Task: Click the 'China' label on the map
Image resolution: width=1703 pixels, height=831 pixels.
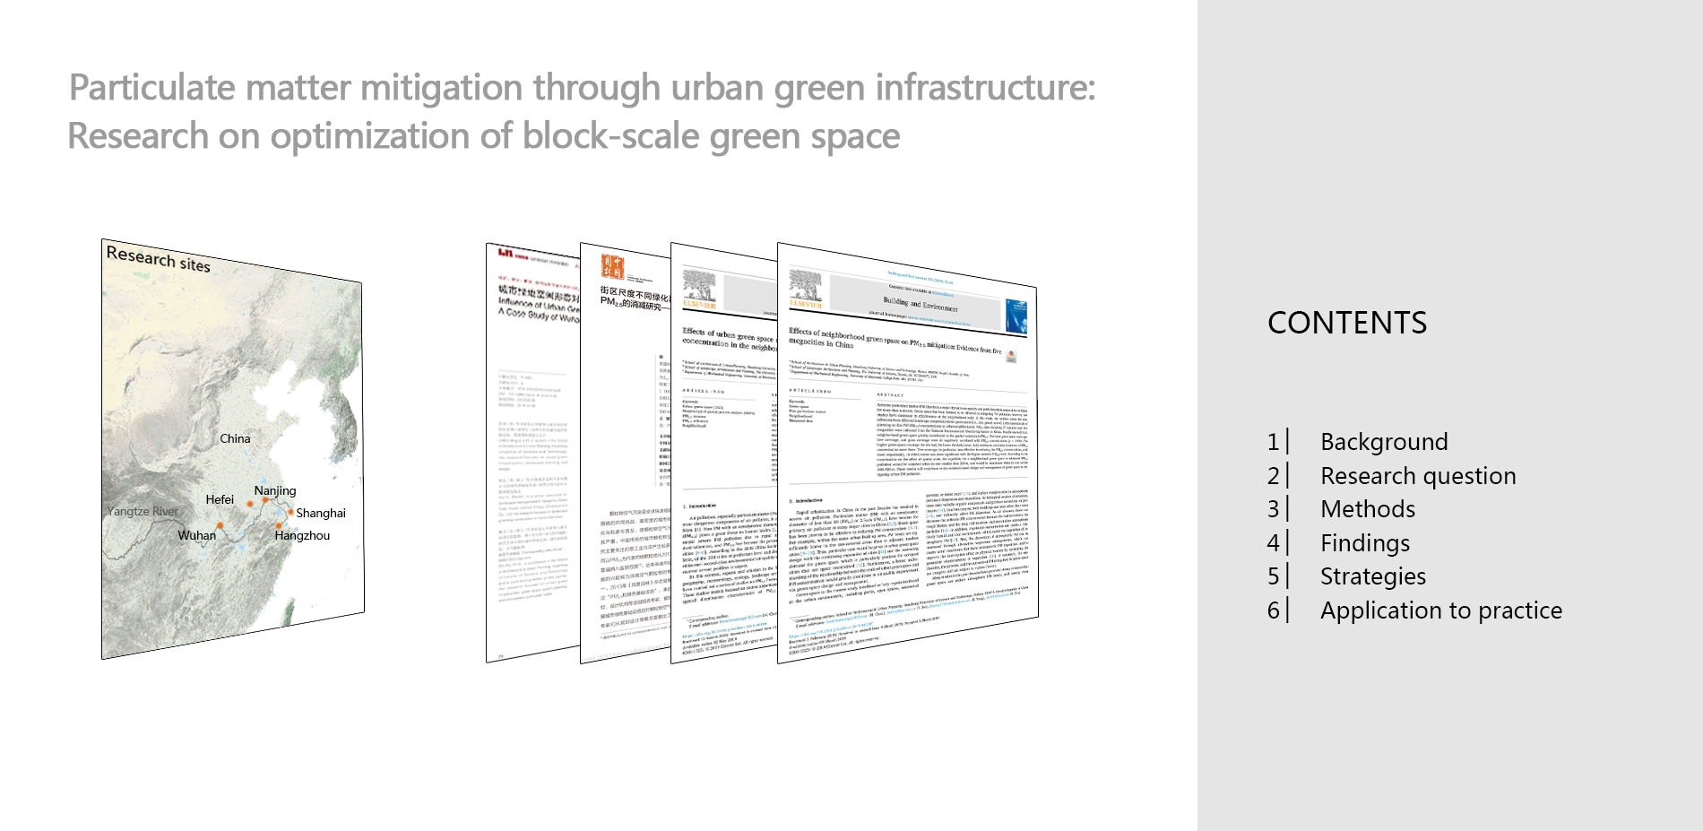Action: pos(235,438)
